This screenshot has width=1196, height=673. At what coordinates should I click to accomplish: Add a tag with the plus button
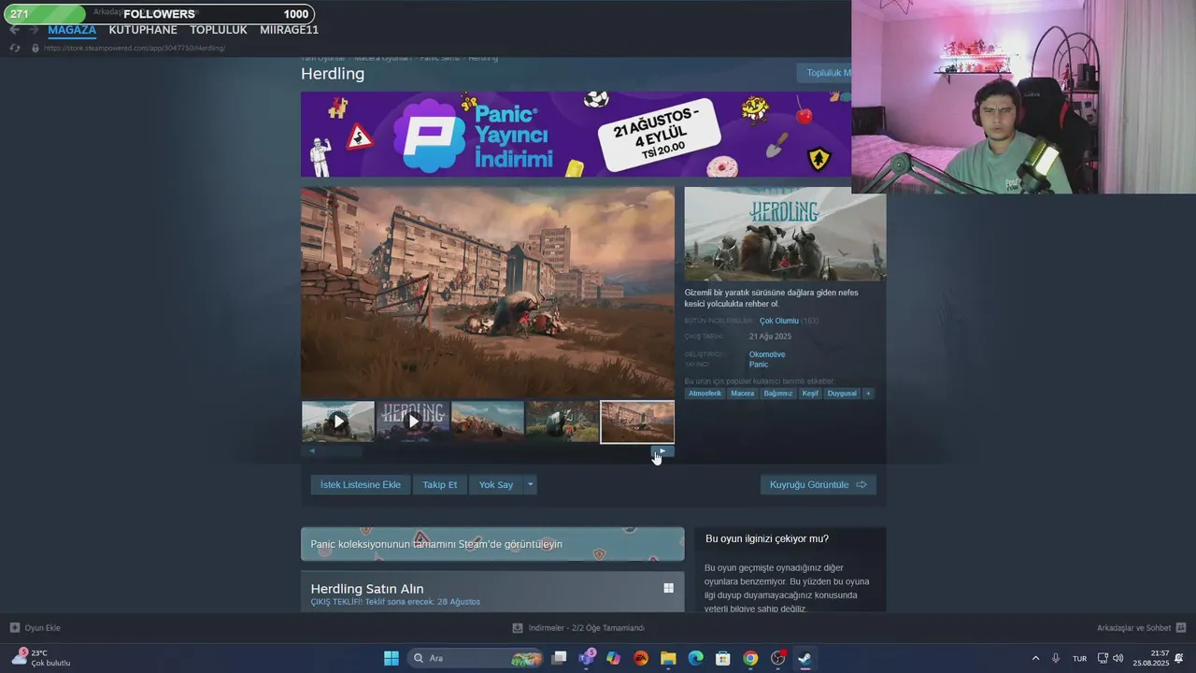[868, 394]
